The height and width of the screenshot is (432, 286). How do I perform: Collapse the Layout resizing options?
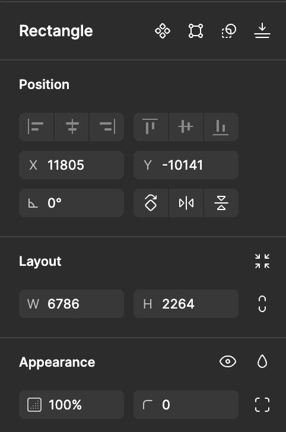(x=262, y=261)
